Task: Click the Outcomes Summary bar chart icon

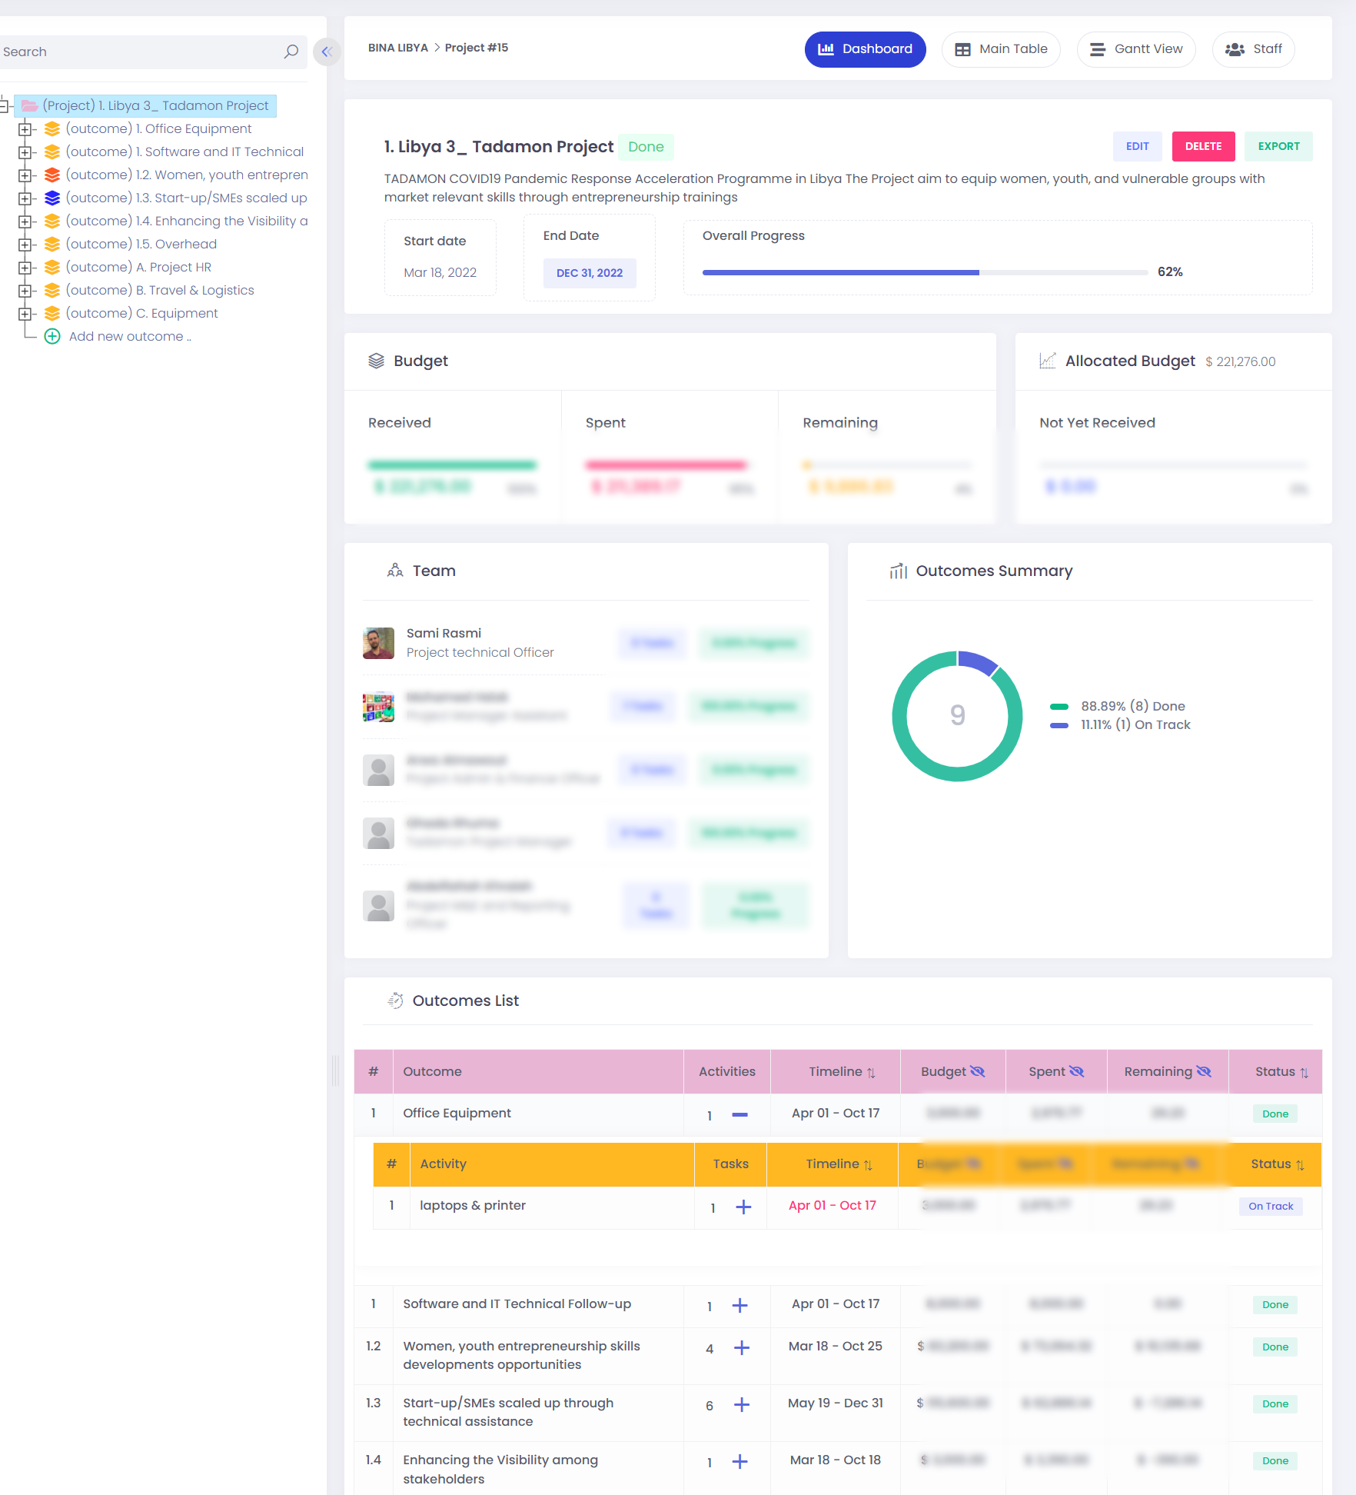Action: [898, 571]
